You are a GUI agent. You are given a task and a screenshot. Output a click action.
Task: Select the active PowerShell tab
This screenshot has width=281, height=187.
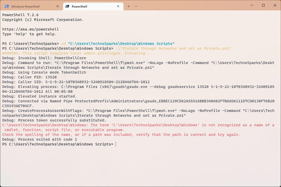93,6
